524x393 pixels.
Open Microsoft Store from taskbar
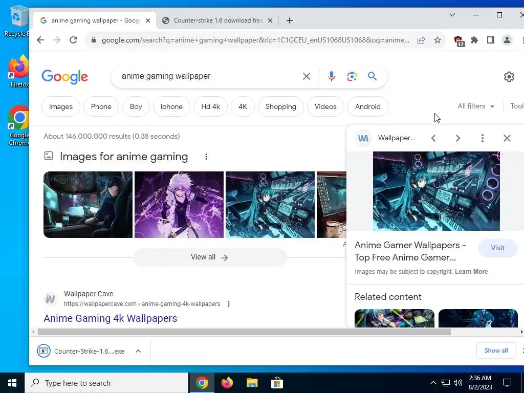[277, 383]
